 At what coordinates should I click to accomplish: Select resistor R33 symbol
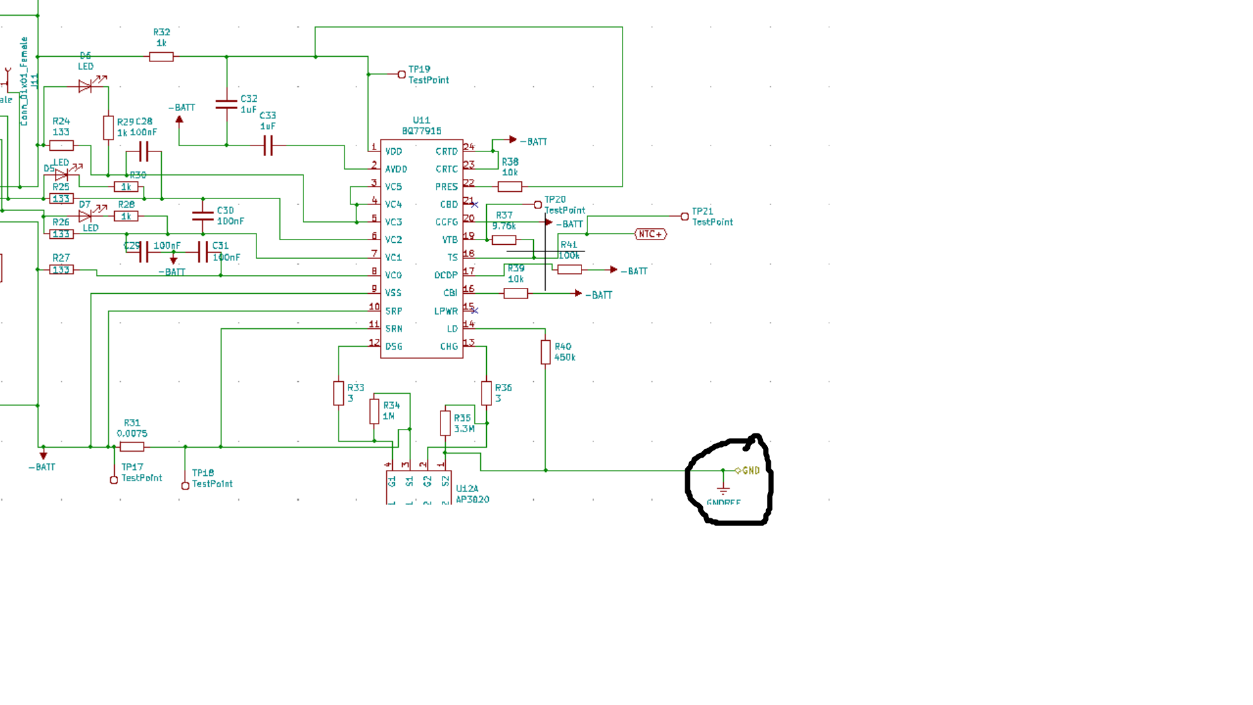pyautogui.click(x=338, y=393)
